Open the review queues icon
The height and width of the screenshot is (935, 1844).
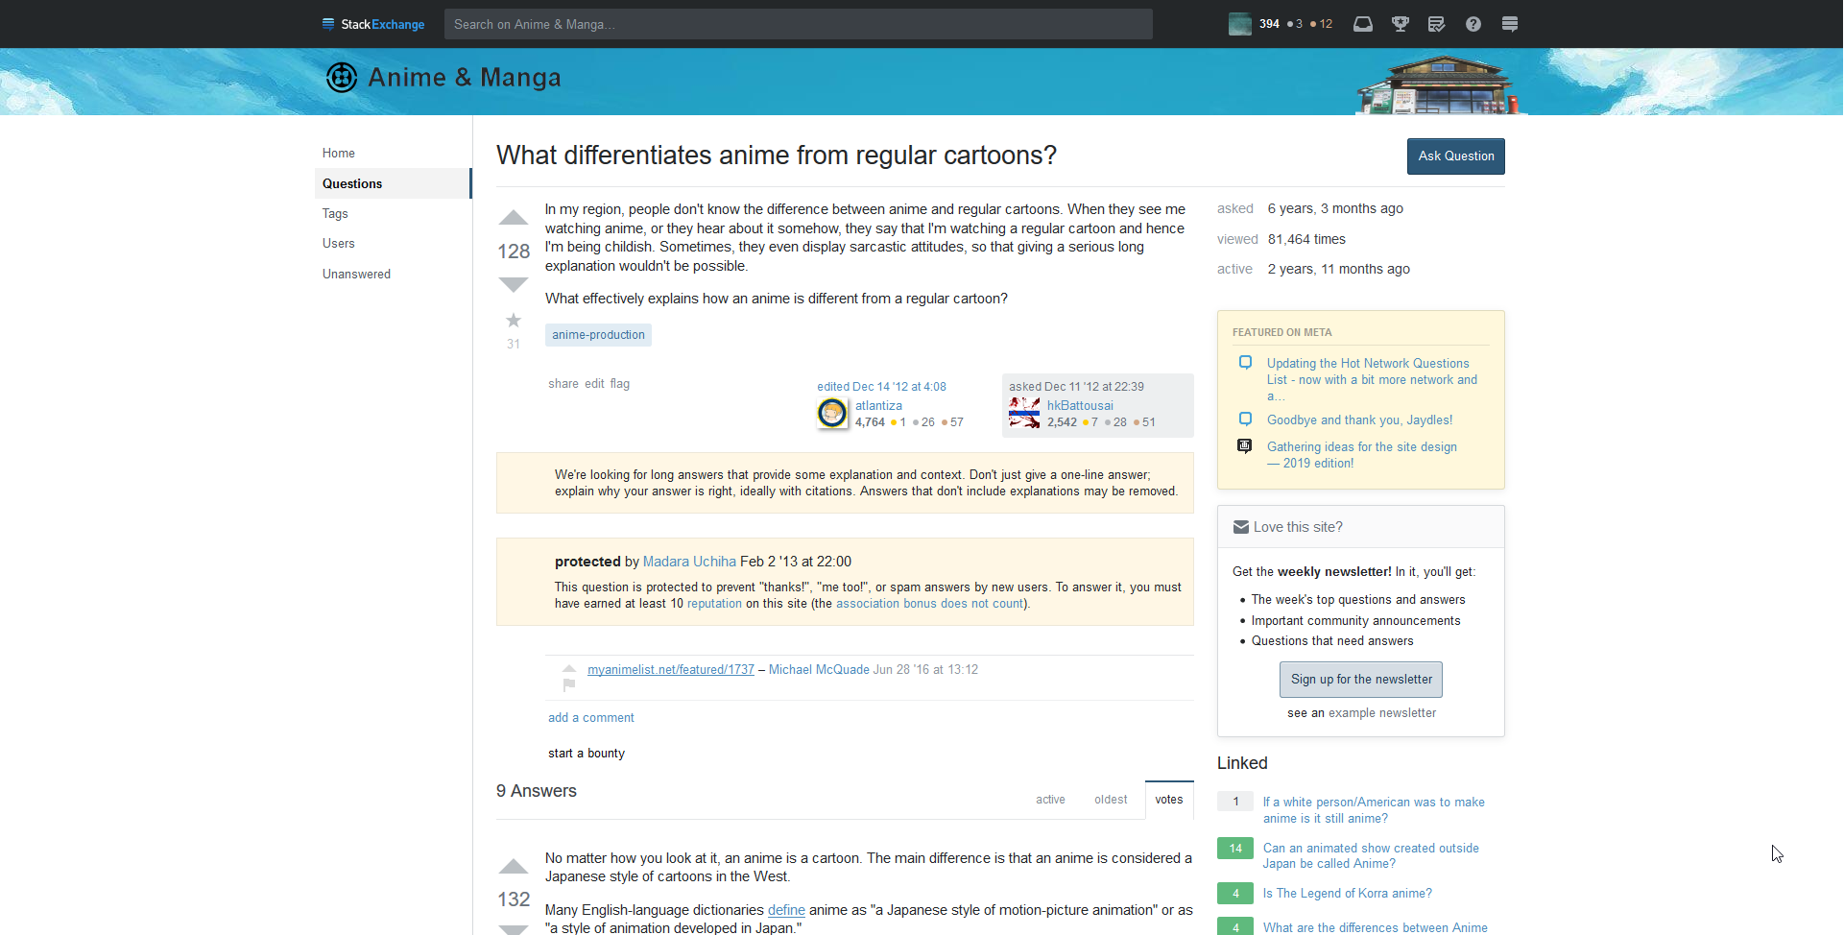[1437, 24]
